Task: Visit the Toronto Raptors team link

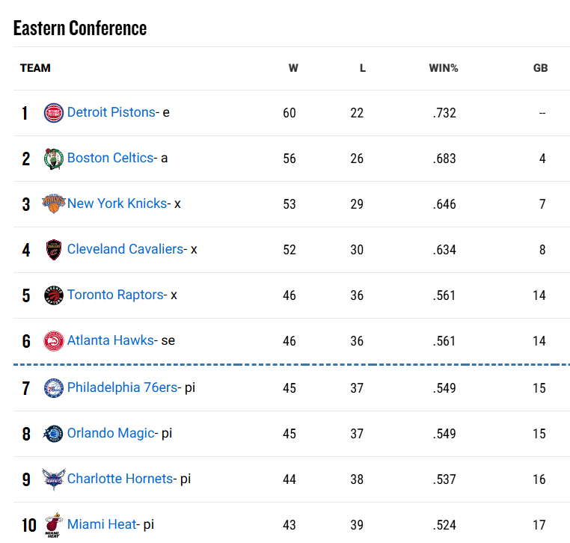Action: pyautogui.click(x=115, y=295)
